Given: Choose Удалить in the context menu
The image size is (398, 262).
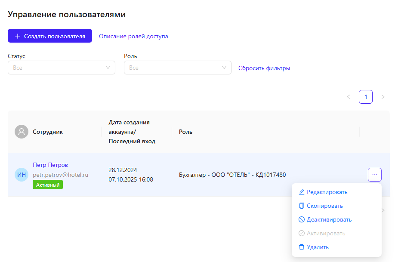Looking at the screenshot, I should click(x=318, y=247).
